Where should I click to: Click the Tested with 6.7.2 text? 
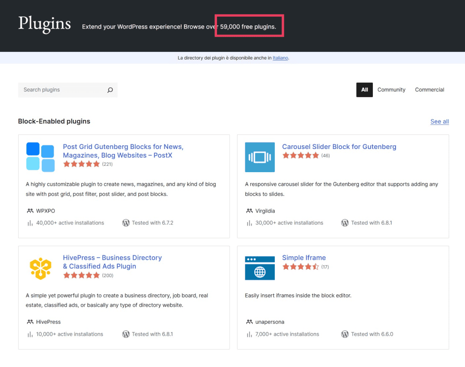153,223
